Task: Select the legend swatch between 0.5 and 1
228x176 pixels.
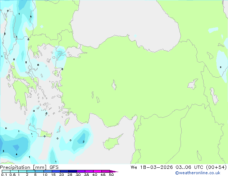Action: 14,171
